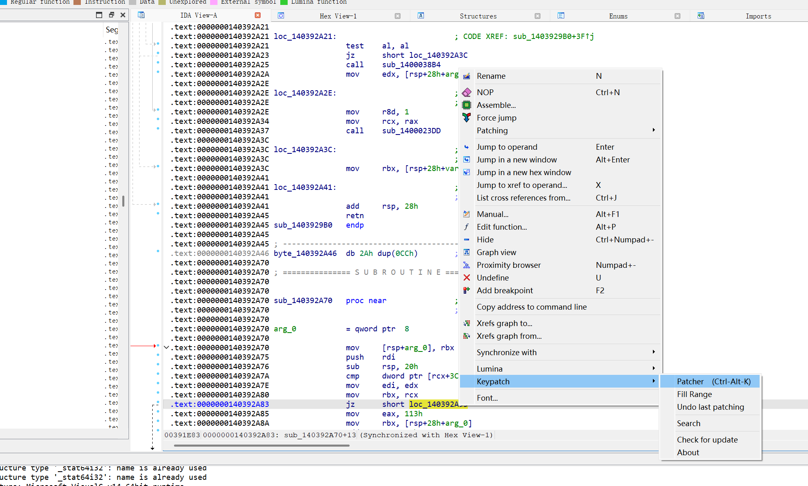
Task: Click Check for update entry
Action: coord(707,440)
